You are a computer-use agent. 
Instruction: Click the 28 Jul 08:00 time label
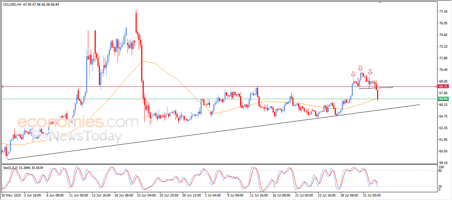pos(350,195)
